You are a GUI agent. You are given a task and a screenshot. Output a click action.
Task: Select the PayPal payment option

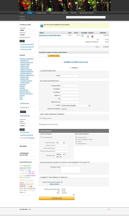click(76, 141)
